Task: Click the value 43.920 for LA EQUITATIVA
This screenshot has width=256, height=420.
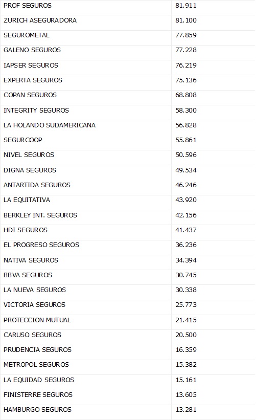Action: tap(186, 200)
